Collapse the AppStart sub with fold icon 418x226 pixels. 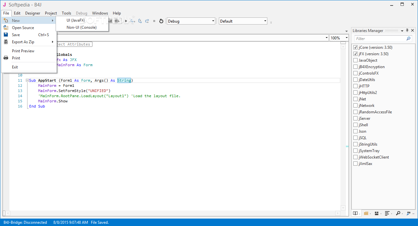27,80
